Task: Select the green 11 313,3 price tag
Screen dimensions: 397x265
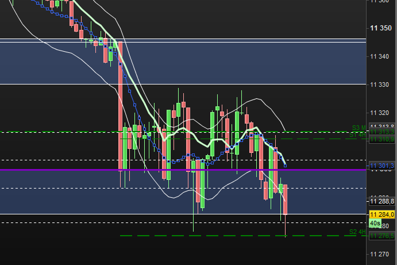Action: tap(382, 132)
